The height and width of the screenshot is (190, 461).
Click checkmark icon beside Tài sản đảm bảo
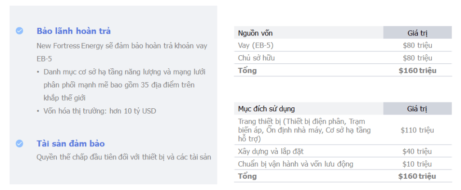coord(19,144)
